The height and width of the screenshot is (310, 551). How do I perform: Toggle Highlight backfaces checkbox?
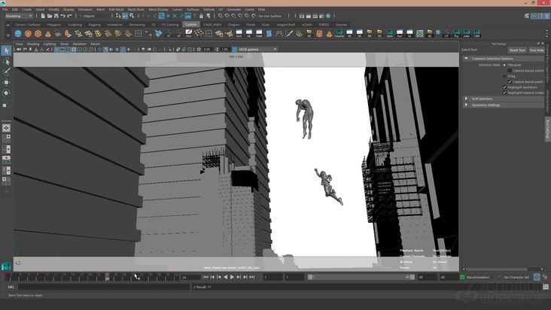(x=505, y=87)
